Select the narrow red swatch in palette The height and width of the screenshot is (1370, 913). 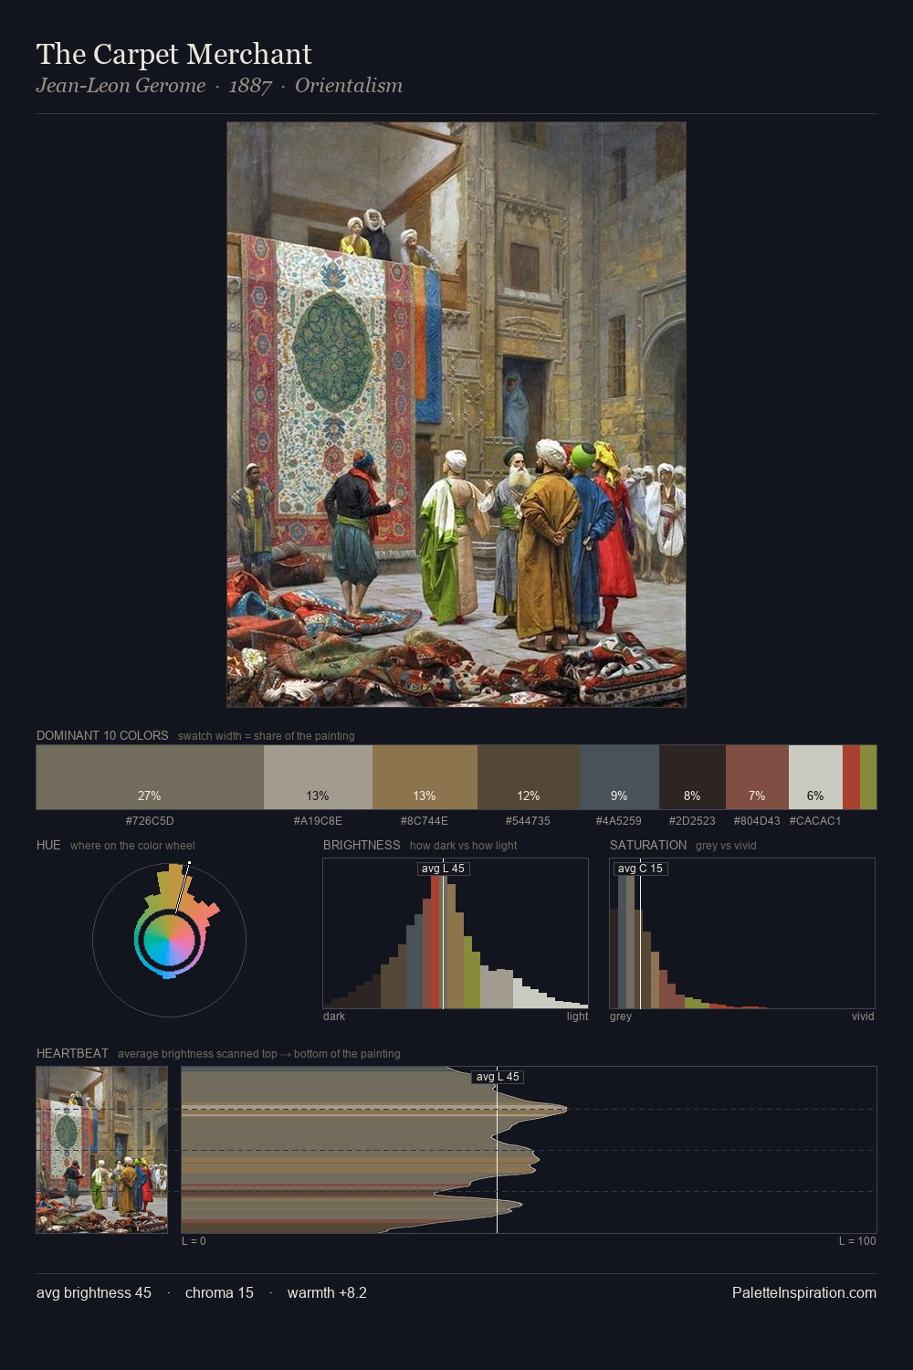pos(851,777)
